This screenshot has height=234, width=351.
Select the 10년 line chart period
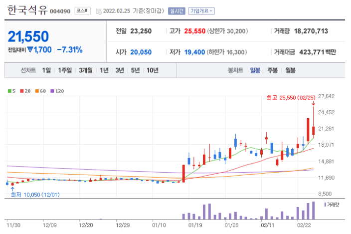(153, 70)
